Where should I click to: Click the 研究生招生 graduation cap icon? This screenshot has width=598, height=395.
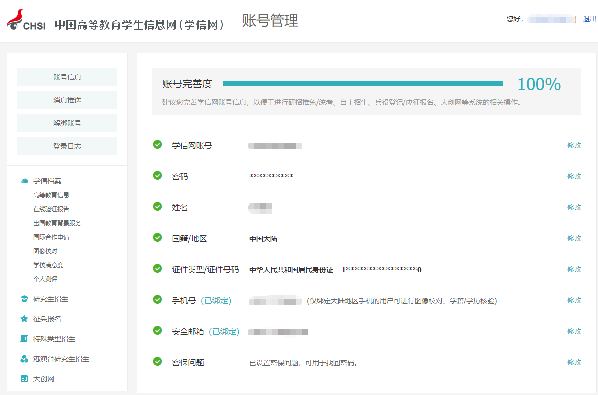(x=24, y=299)
